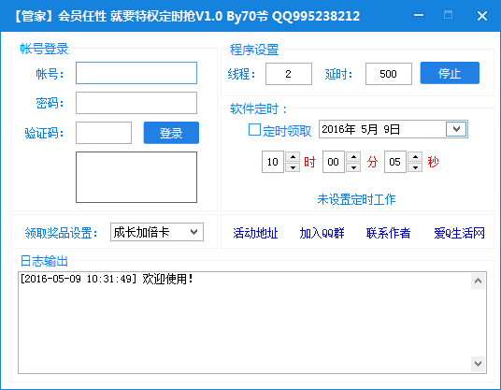Click the captcha image box below login
Image resolution: width=501 pixels, height=390 pixels.
pyautogui.click(x=136, y=177)
